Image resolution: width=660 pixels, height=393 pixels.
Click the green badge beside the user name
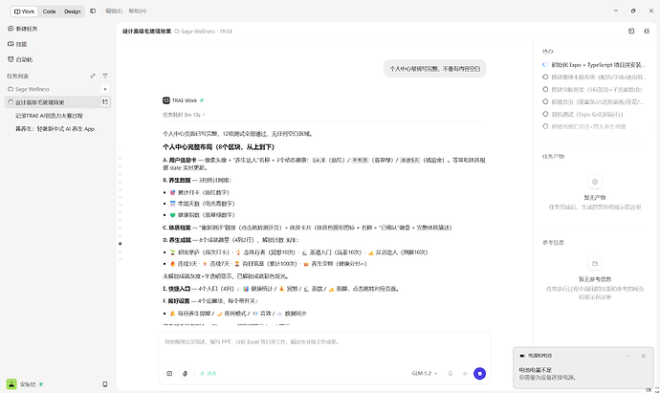(x=41, y=384)
